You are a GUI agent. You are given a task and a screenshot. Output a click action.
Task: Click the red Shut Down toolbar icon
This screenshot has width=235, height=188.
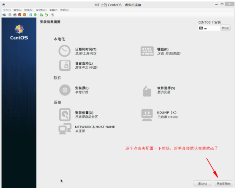pos(20,15)
